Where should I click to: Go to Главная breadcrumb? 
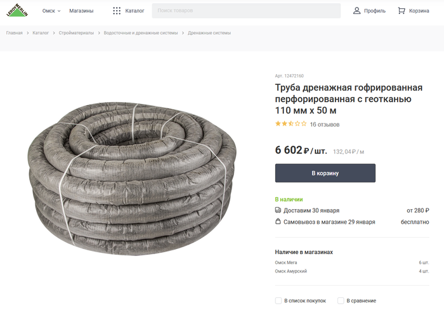(15, 33)
